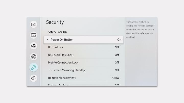Toggle USB Auto Play Lock value
184x103 pixels.
click(x=117, y=55)
